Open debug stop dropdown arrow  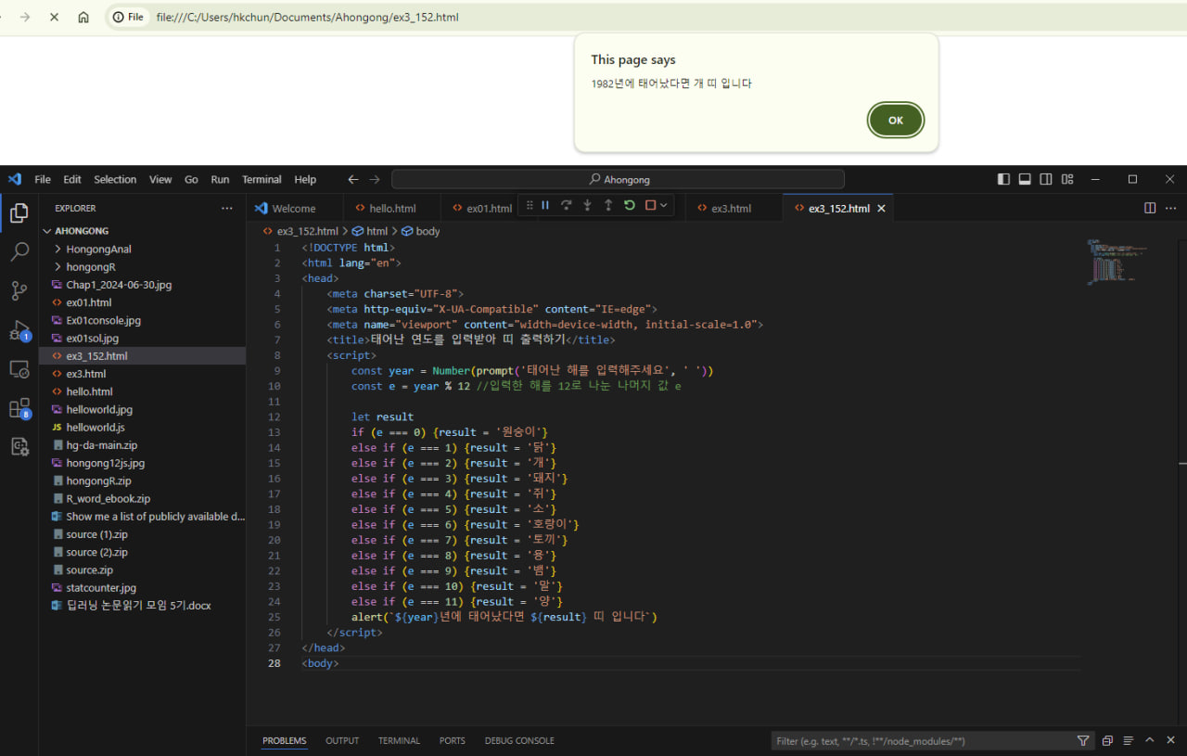tap(664, 206)
